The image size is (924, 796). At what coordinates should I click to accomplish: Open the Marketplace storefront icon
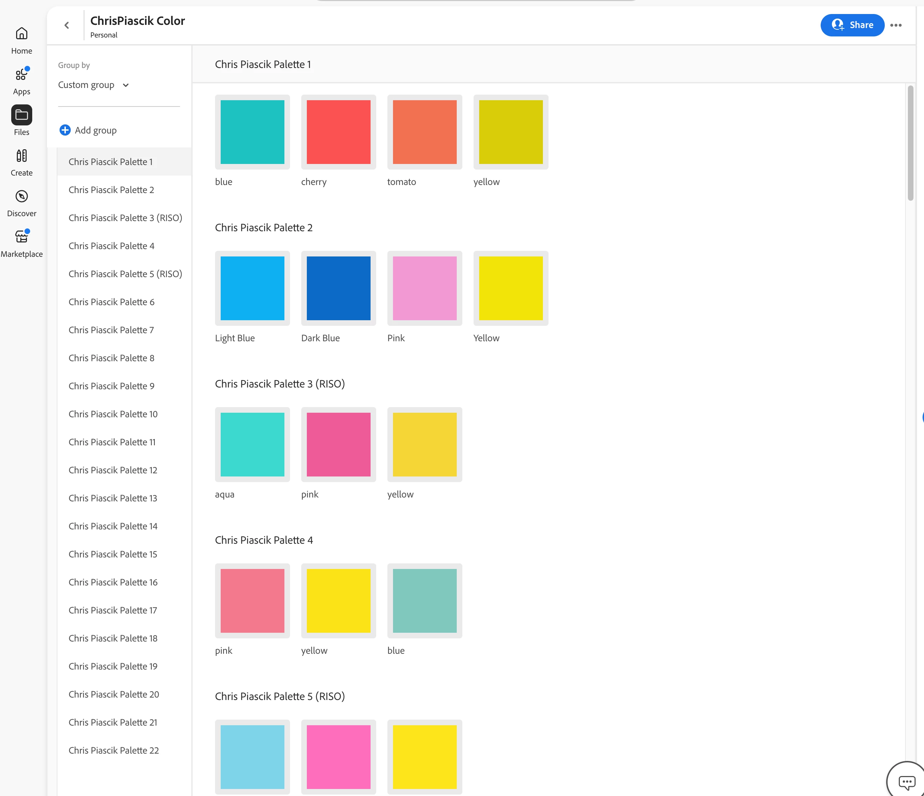click(x=21, y=237)
